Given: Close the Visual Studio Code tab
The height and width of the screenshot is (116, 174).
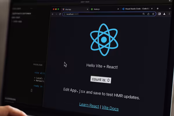Looking at the screenshot, I should [x=152, y=9].
